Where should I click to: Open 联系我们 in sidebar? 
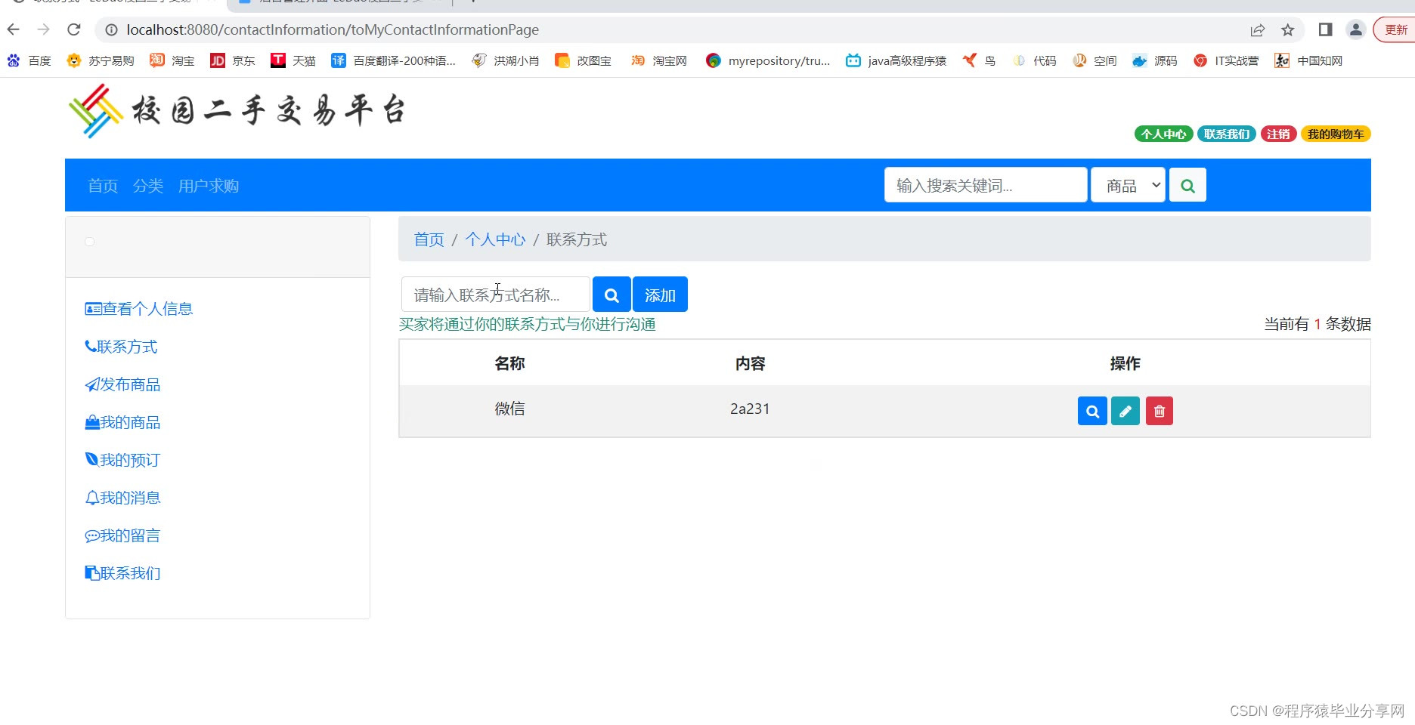click(122, 573)
